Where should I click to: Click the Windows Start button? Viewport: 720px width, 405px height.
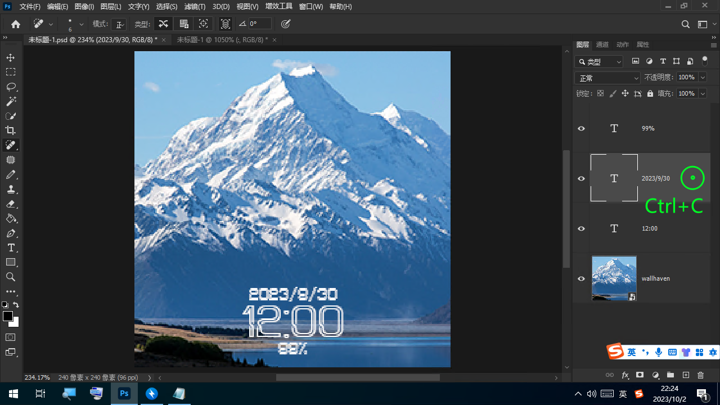click(x=13, y=394)
